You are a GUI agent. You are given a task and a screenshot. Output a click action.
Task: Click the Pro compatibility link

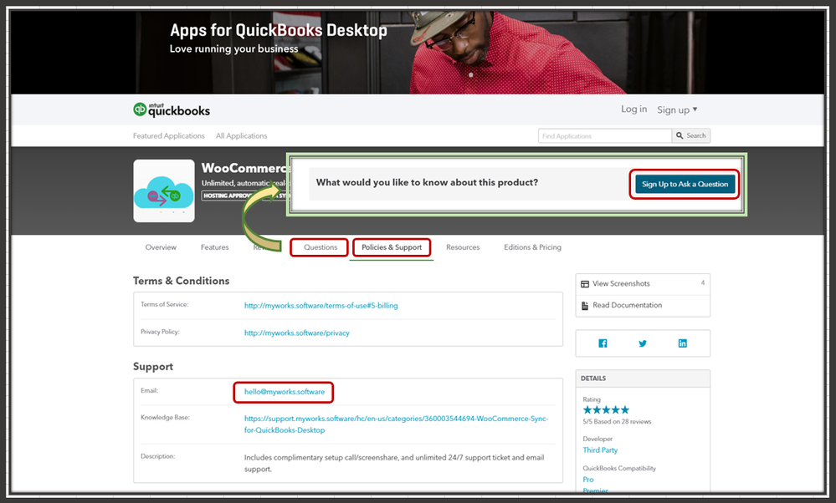[x=588, y=479]
